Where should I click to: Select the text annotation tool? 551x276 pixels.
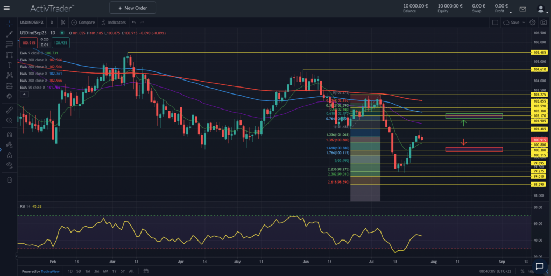(x=10, y=65)
